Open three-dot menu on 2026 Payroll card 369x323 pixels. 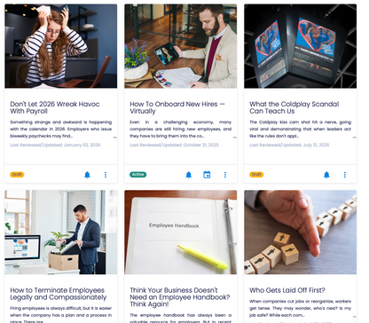click(x=106, y=175)
